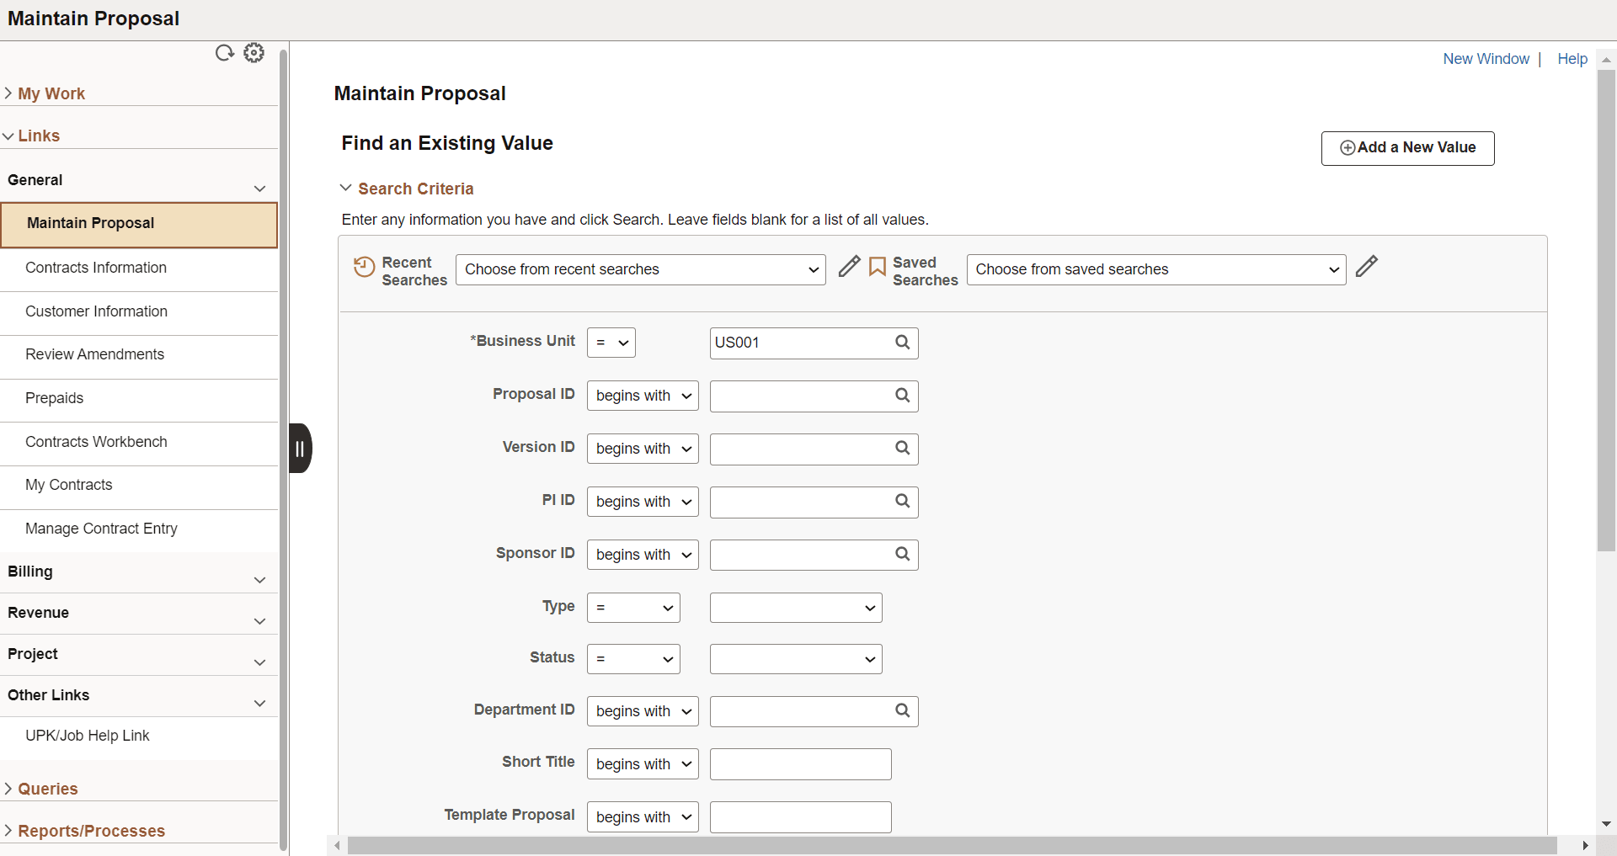This screenshot has height=856, width=1617.
Task: Open the Choose from recent searches dropdown
Action: 640,269
